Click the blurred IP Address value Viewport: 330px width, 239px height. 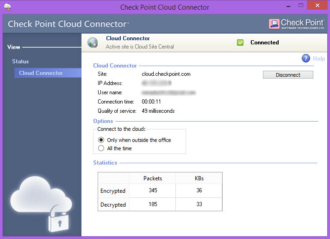156,83
